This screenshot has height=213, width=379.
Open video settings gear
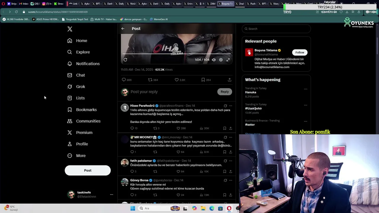pyautogui.click(x=221, y=60)
